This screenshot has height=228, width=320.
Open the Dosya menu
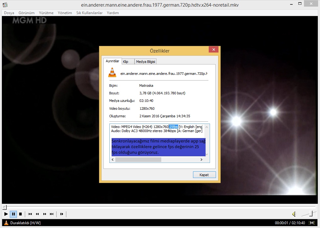(x=9, y=13)
